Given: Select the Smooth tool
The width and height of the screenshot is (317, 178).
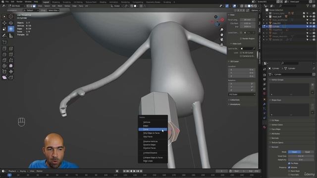Looking at the screenshot, I should point(11,66).
